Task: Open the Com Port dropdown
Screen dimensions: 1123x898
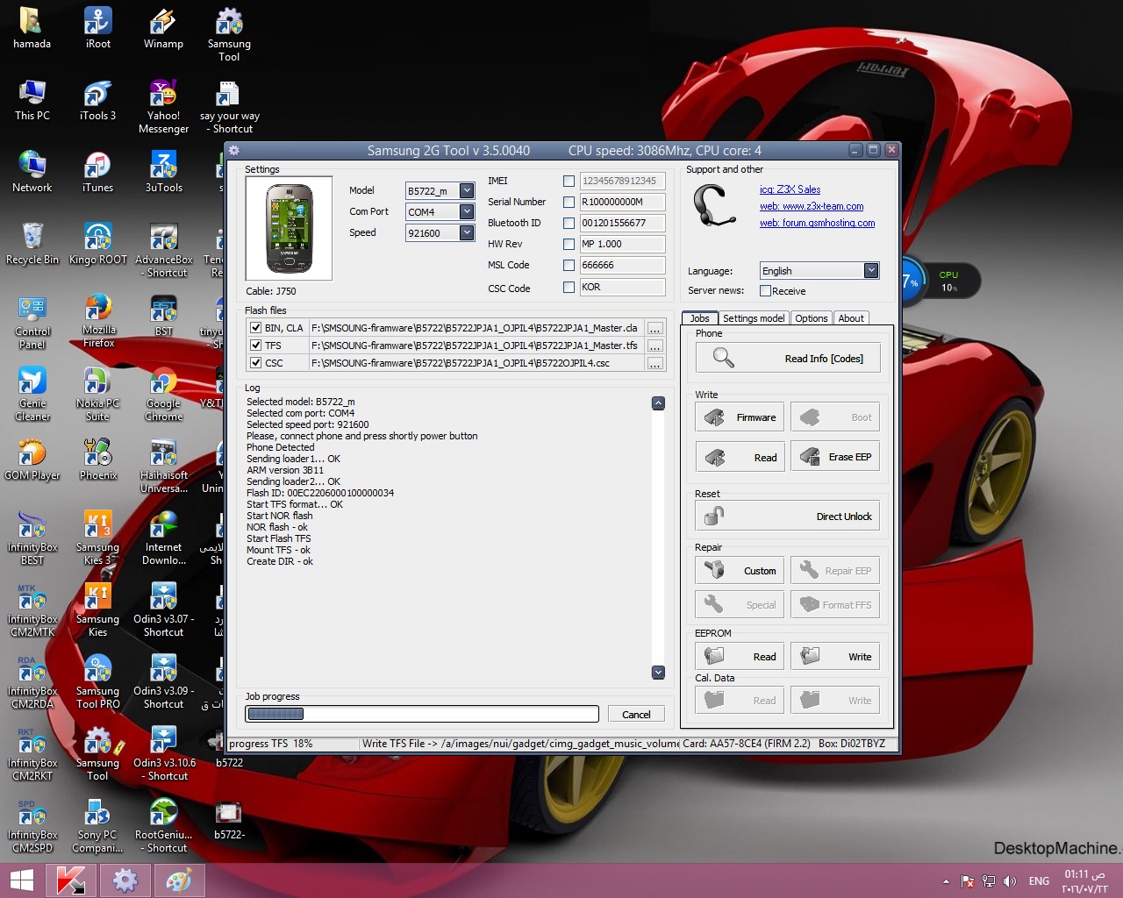Action: tap(467, 211)
